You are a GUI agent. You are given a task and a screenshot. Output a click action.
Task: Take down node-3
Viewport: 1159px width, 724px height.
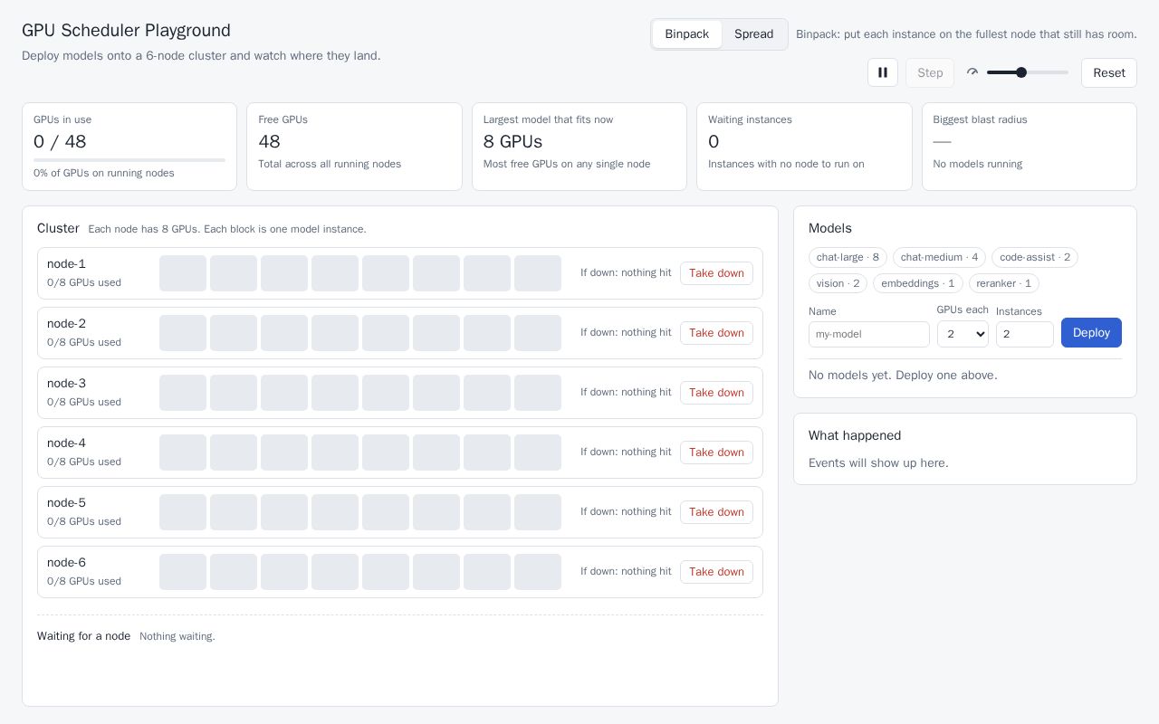tap(716, 393)
